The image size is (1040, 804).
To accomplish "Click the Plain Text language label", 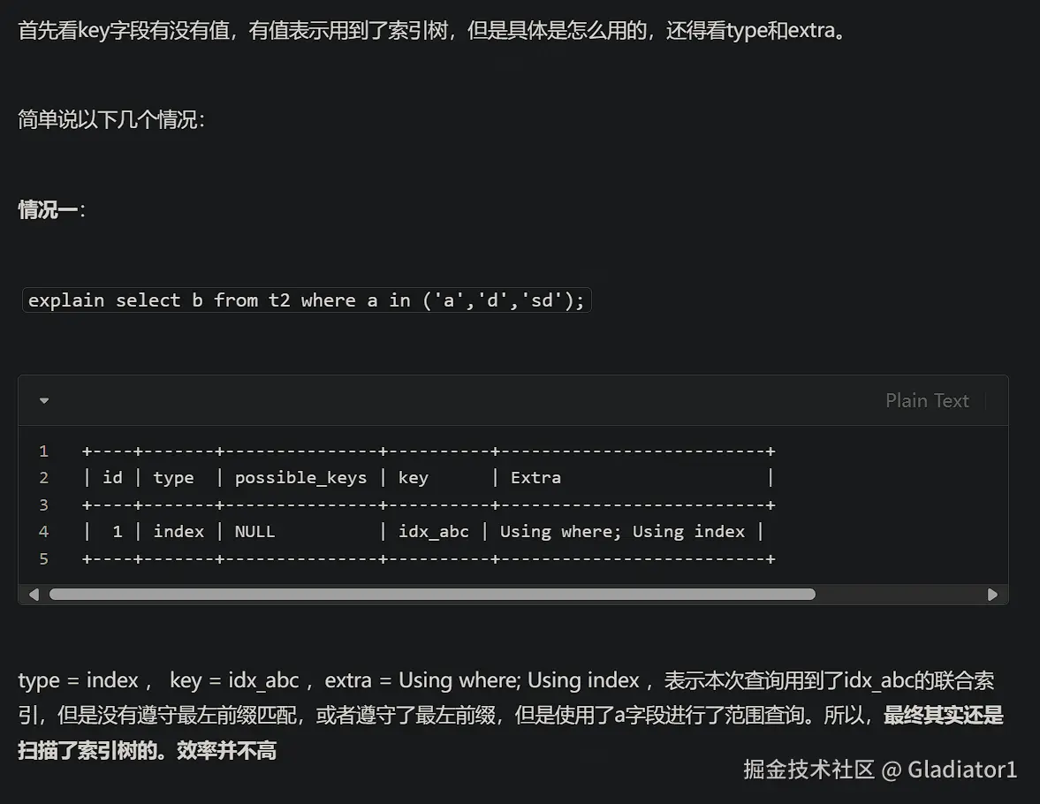I will pos(927,401).
